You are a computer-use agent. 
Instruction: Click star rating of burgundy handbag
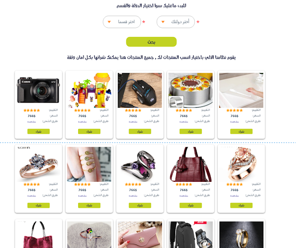184,184
